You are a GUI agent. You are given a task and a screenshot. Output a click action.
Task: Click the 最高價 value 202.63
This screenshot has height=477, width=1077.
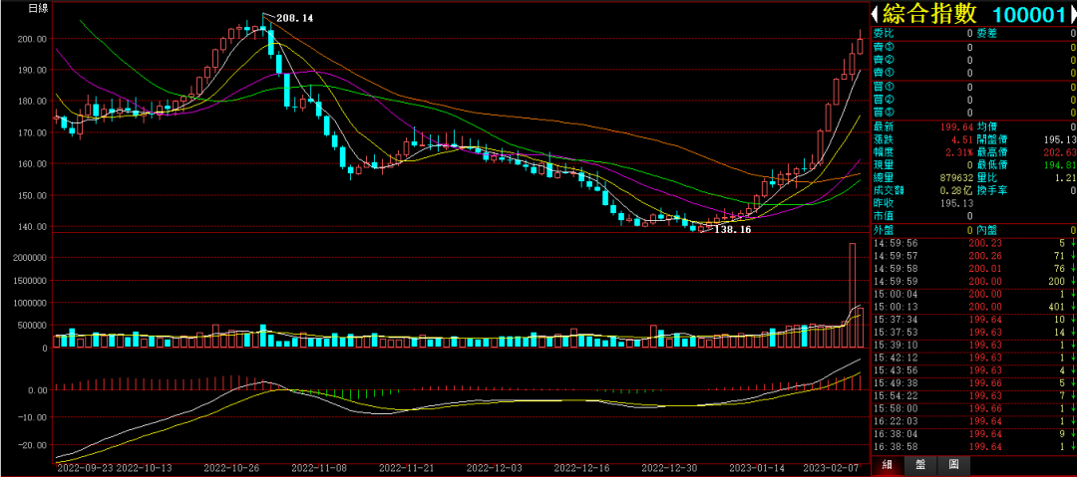click(x=1057, y=151)
